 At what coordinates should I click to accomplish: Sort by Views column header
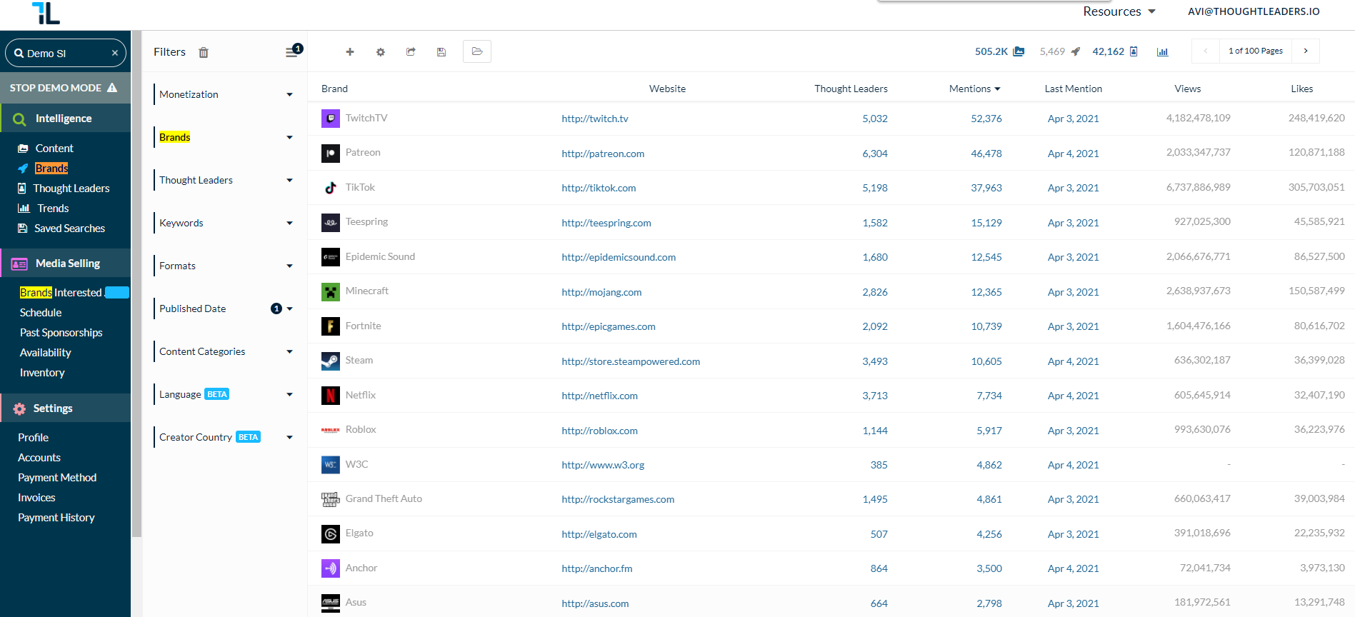click(x=1187, y=89)
